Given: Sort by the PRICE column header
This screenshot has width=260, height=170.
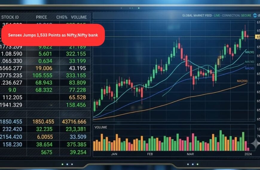Looking at the screenshot, I should click(x=42, y=17).
